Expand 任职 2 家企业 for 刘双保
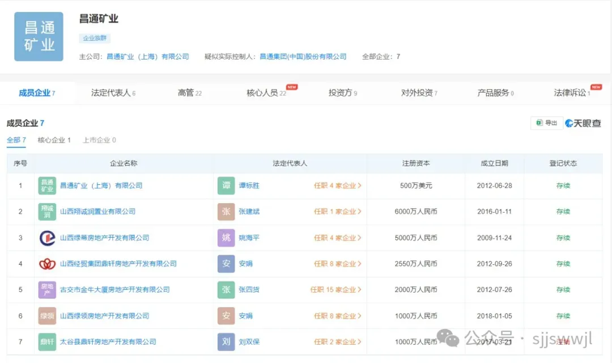 338,342
